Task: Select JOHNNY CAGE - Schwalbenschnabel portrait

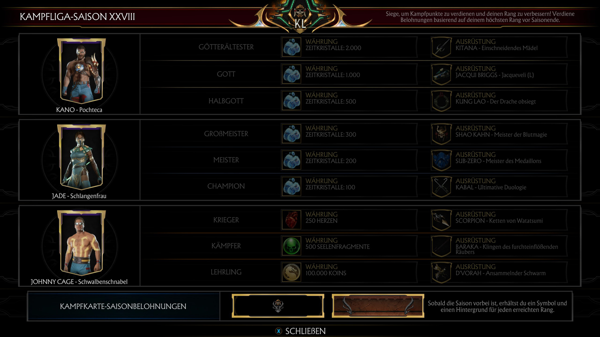Action: pyautogui.click(x=81, y=243)
